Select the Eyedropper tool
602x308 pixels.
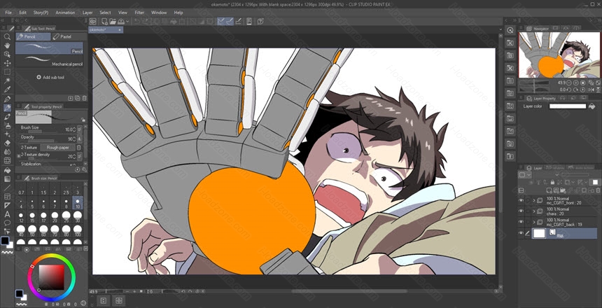(x=7, y=90)
